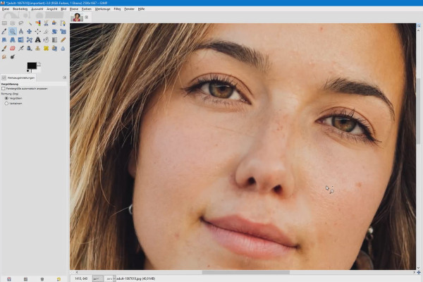Select the Paintbrush tool

[4, 49]
